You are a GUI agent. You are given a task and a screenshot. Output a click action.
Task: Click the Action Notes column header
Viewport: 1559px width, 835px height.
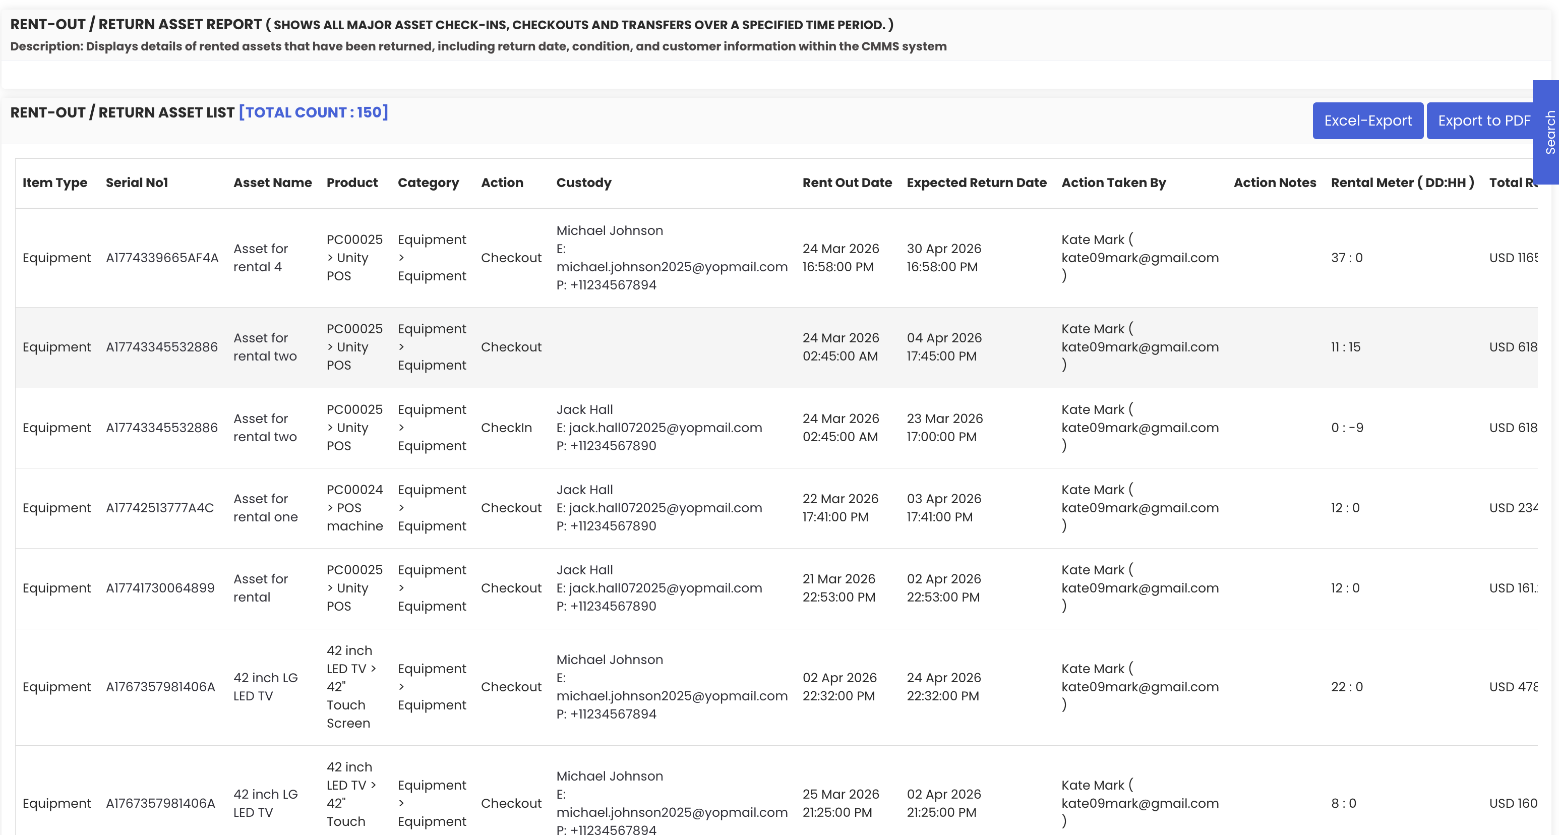tap(1275, 183)
